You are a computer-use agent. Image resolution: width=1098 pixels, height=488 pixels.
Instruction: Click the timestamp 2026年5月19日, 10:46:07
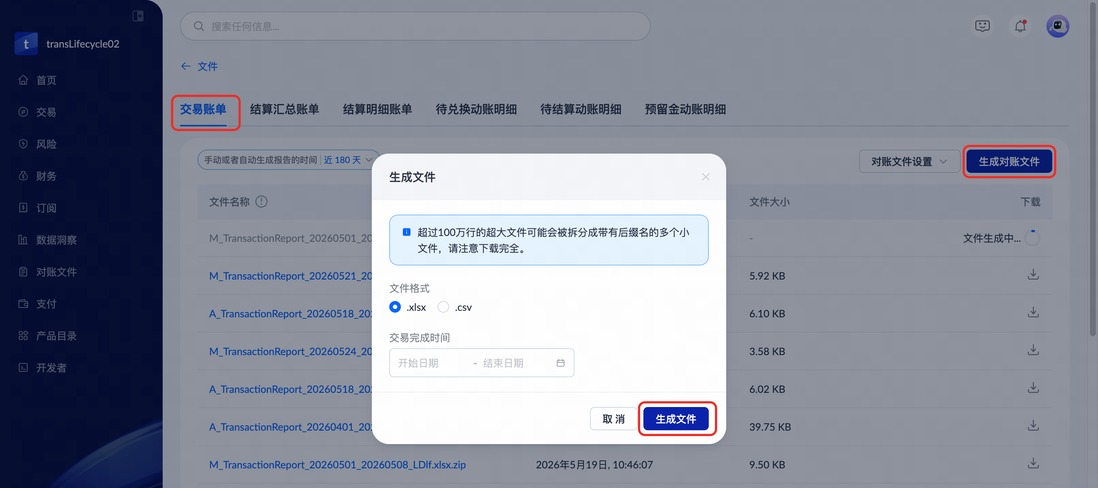(594, 464)
